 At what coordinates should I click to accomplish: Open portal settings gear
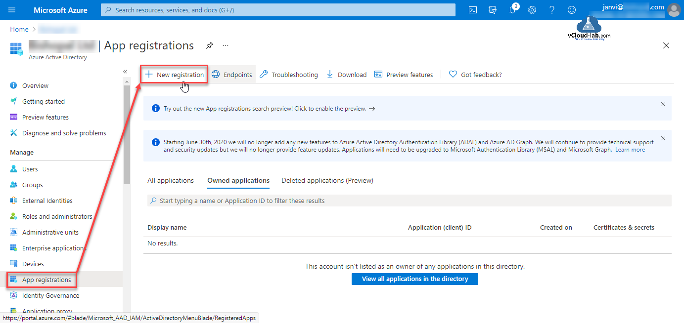(x=532, y=10)
